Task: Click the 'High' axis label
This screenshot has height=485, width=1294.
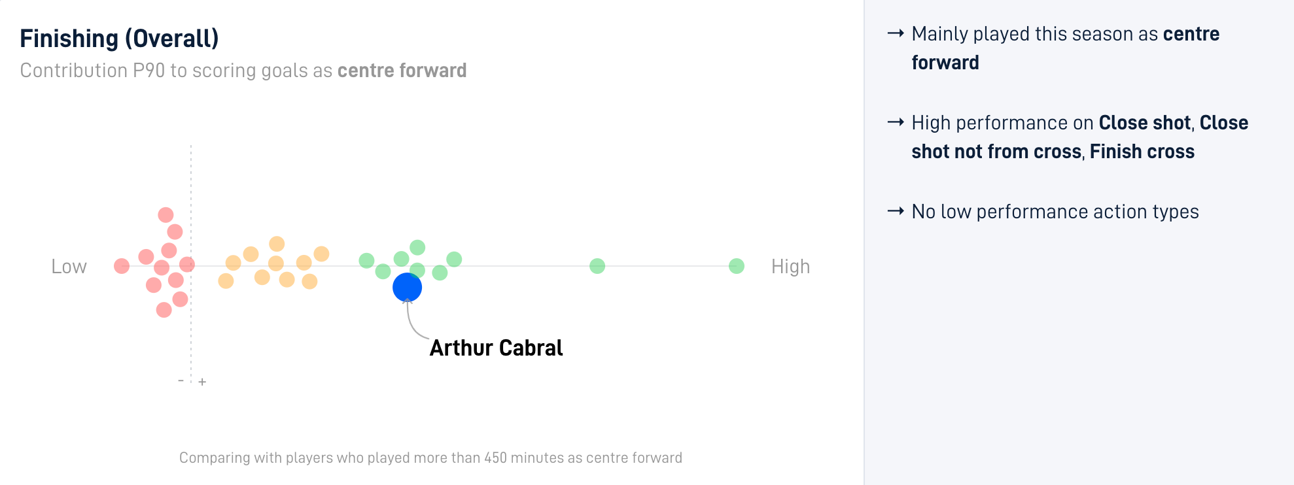Action: [x=790, y=267]
